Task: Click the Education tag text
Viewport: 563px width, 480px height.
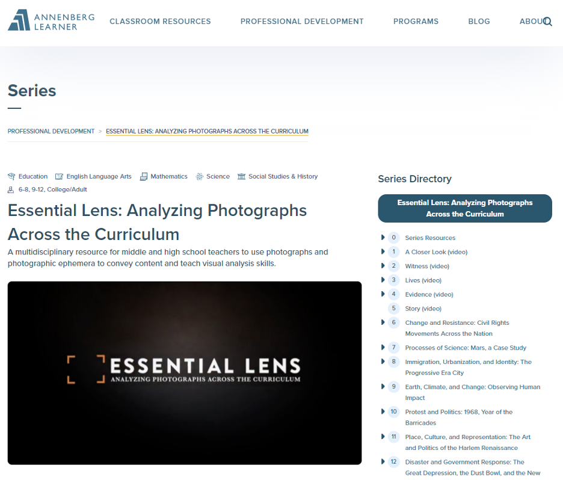Action: pos(33,177)
